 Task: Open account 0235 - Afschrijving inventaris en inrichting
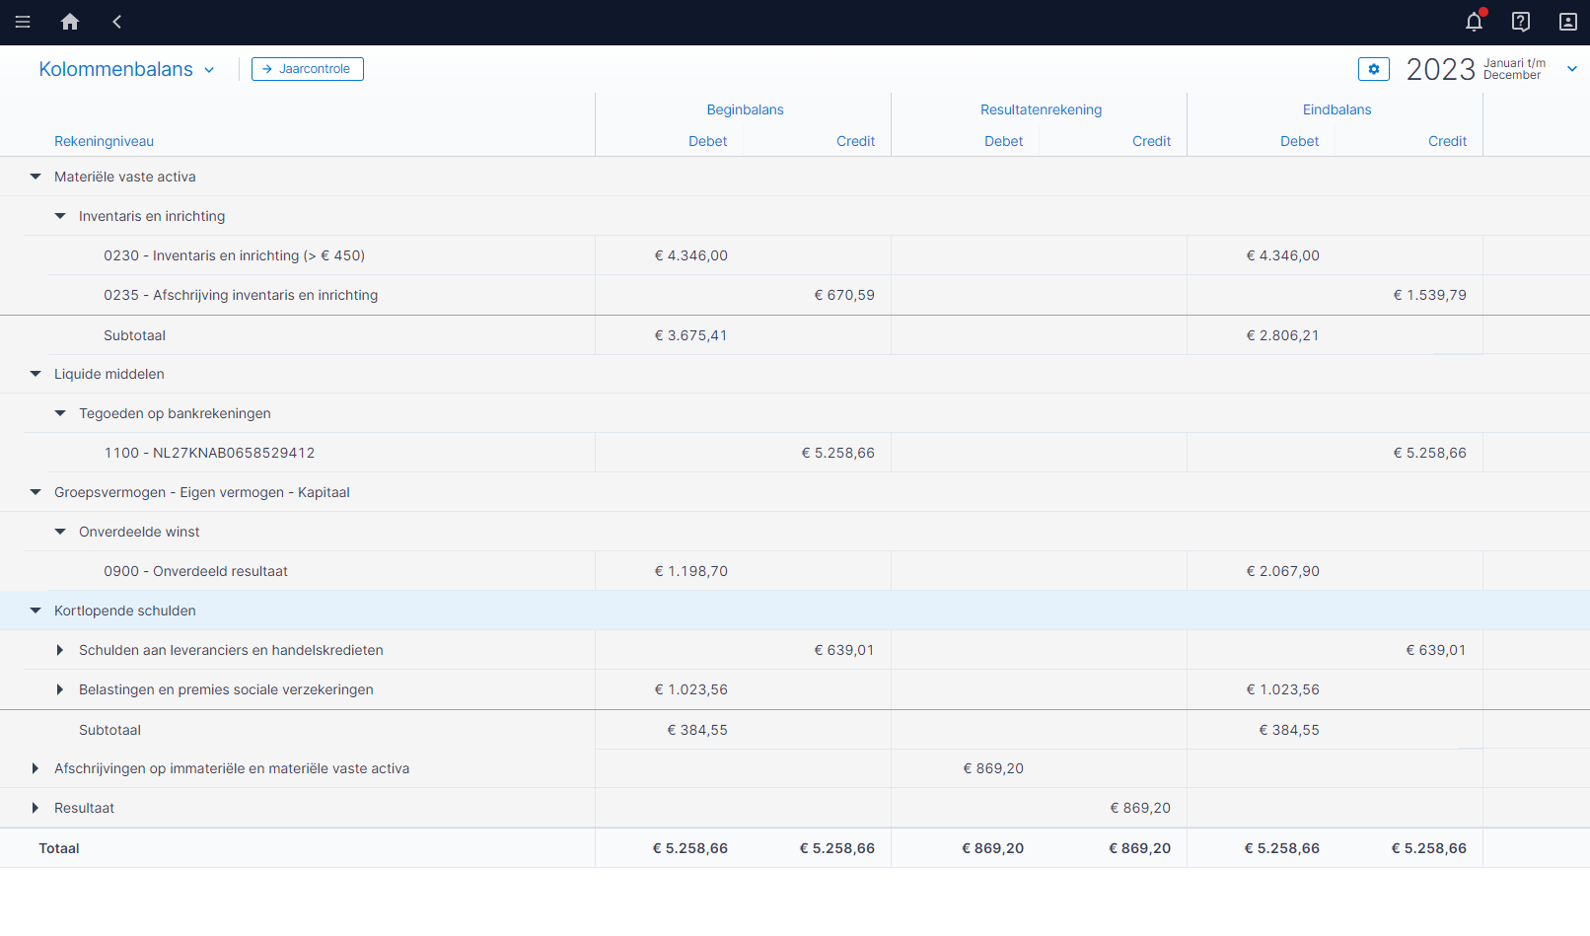coord(241,295)
